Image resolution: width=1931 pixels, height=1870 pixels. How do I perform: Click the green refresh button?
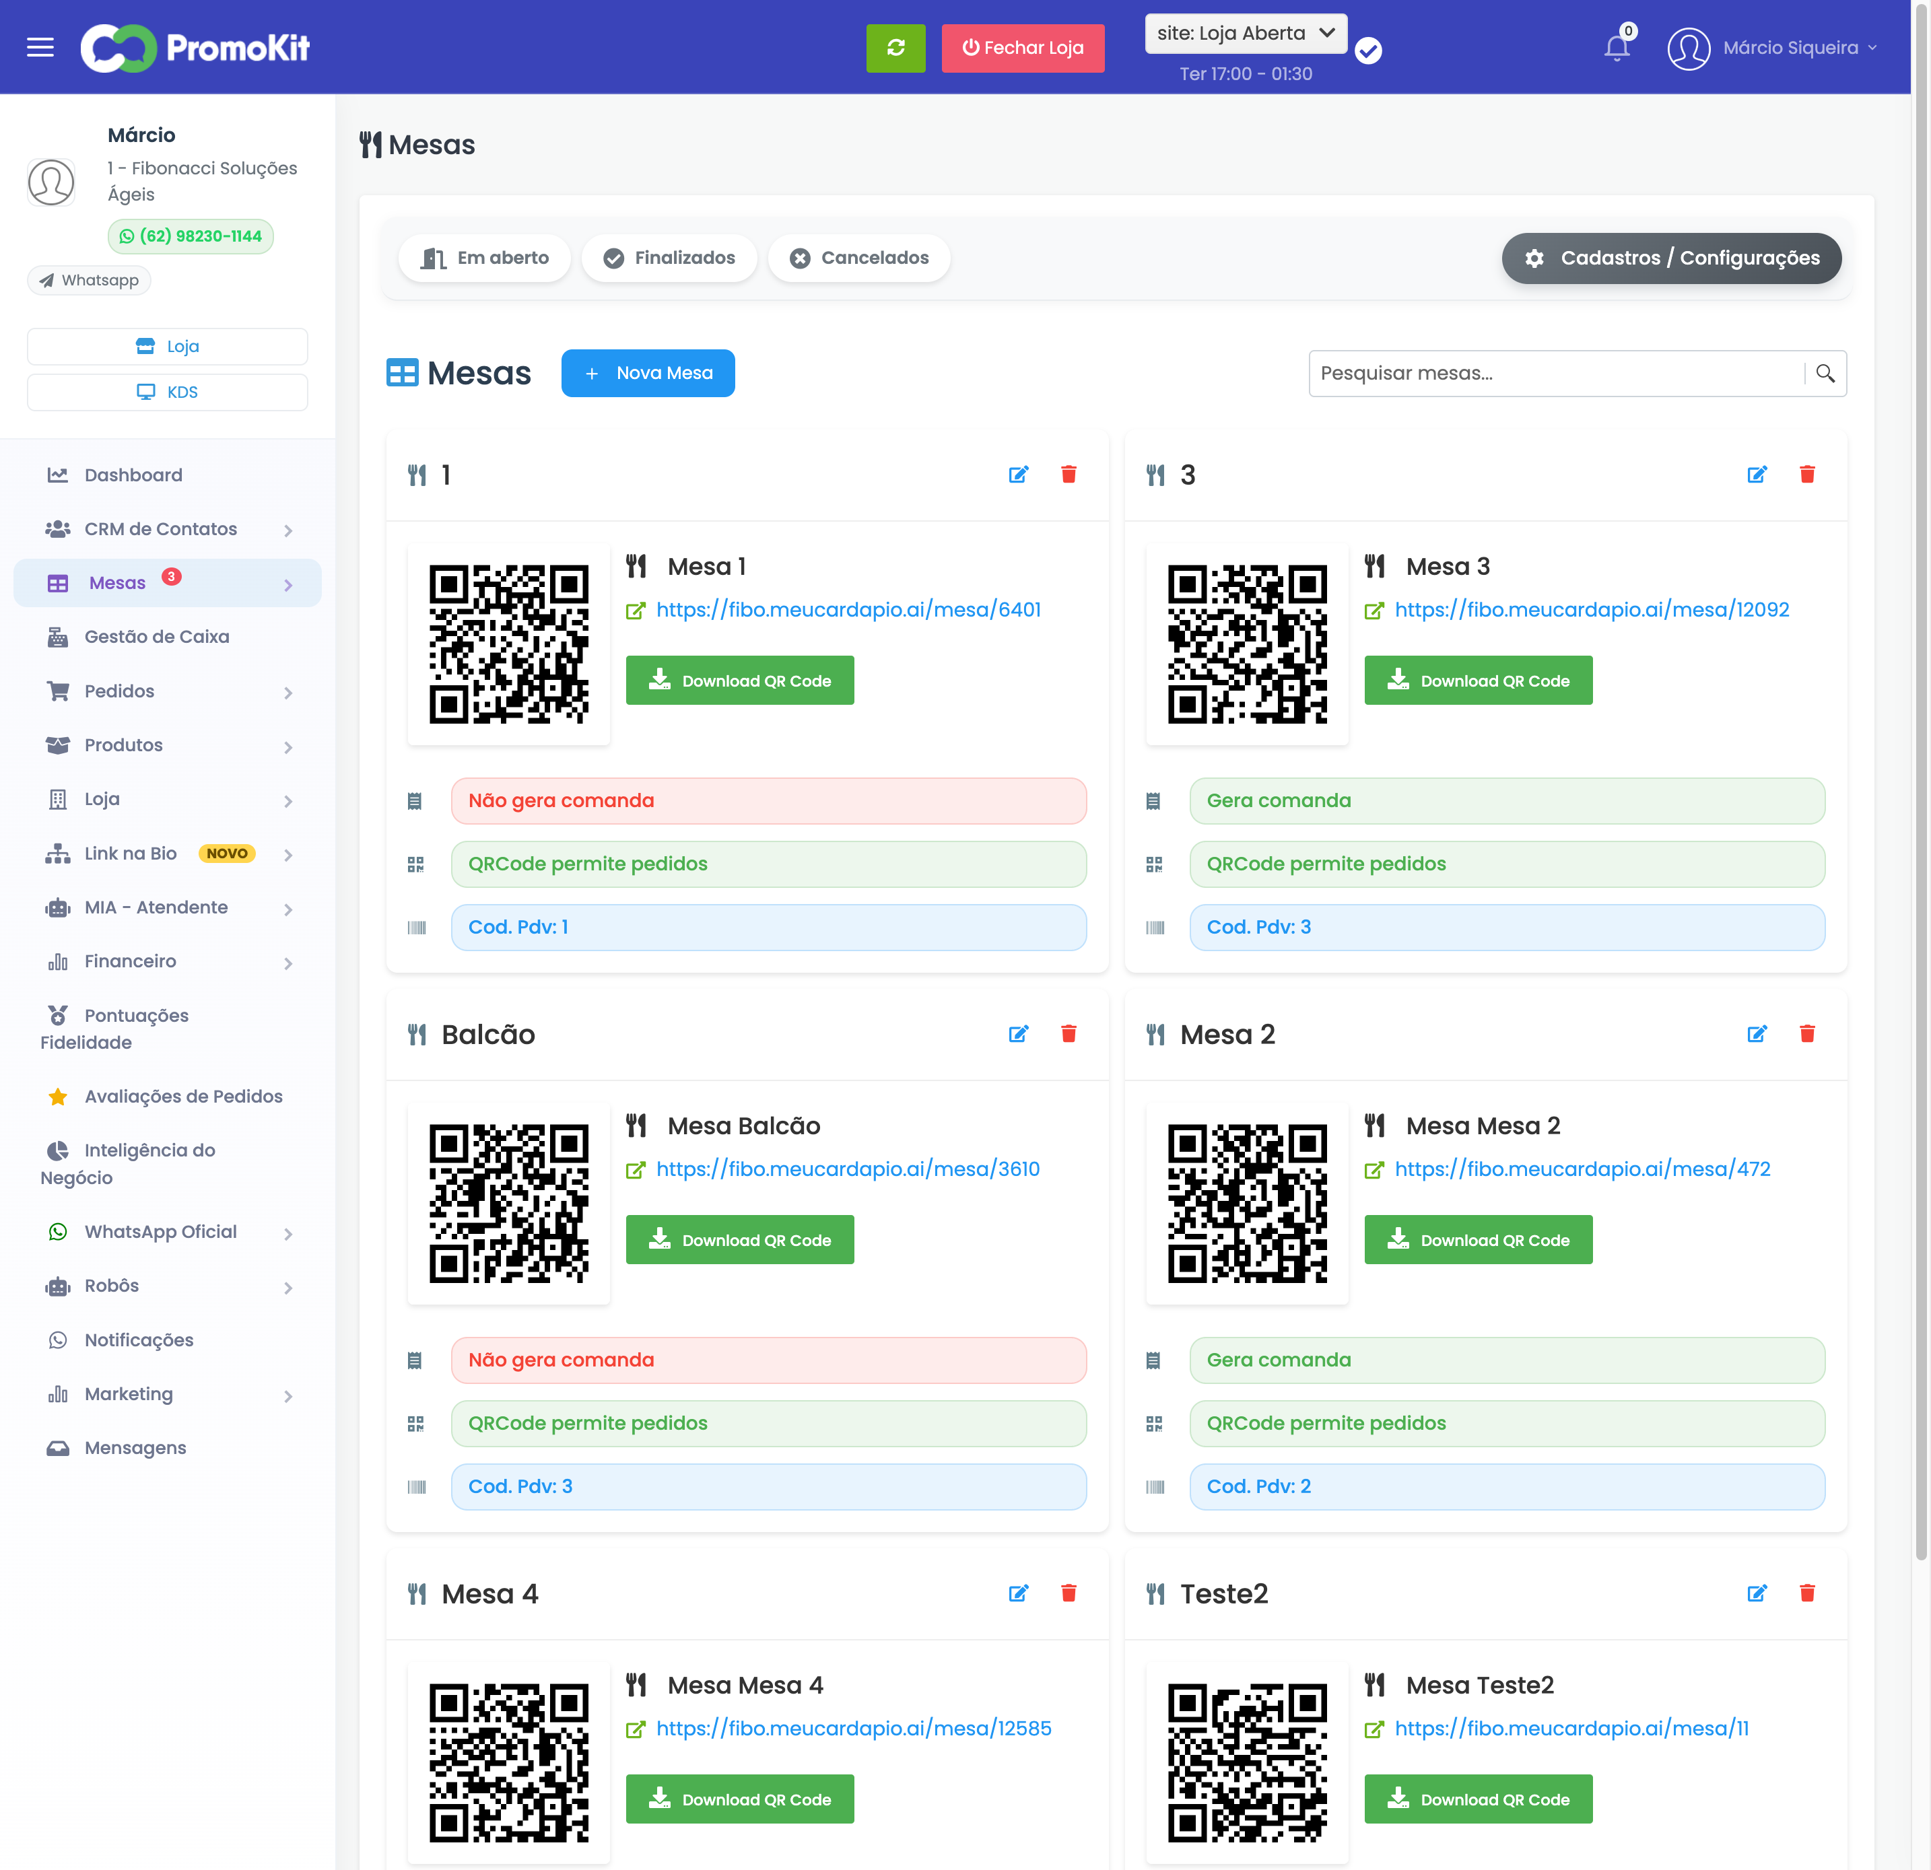pyautogui.click(x=895, y=48)
